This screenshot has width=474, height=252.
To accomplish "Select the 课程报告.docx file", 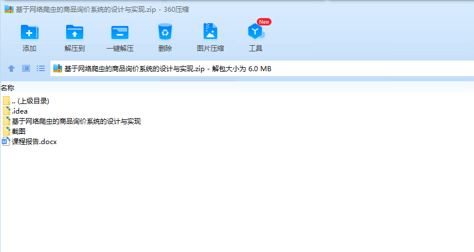I will pos(29,142).
